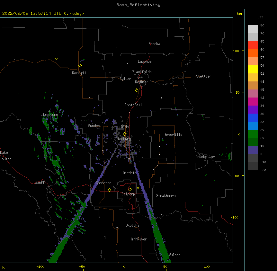Click the yellow diamond marker above Calgary

point(130,190)
